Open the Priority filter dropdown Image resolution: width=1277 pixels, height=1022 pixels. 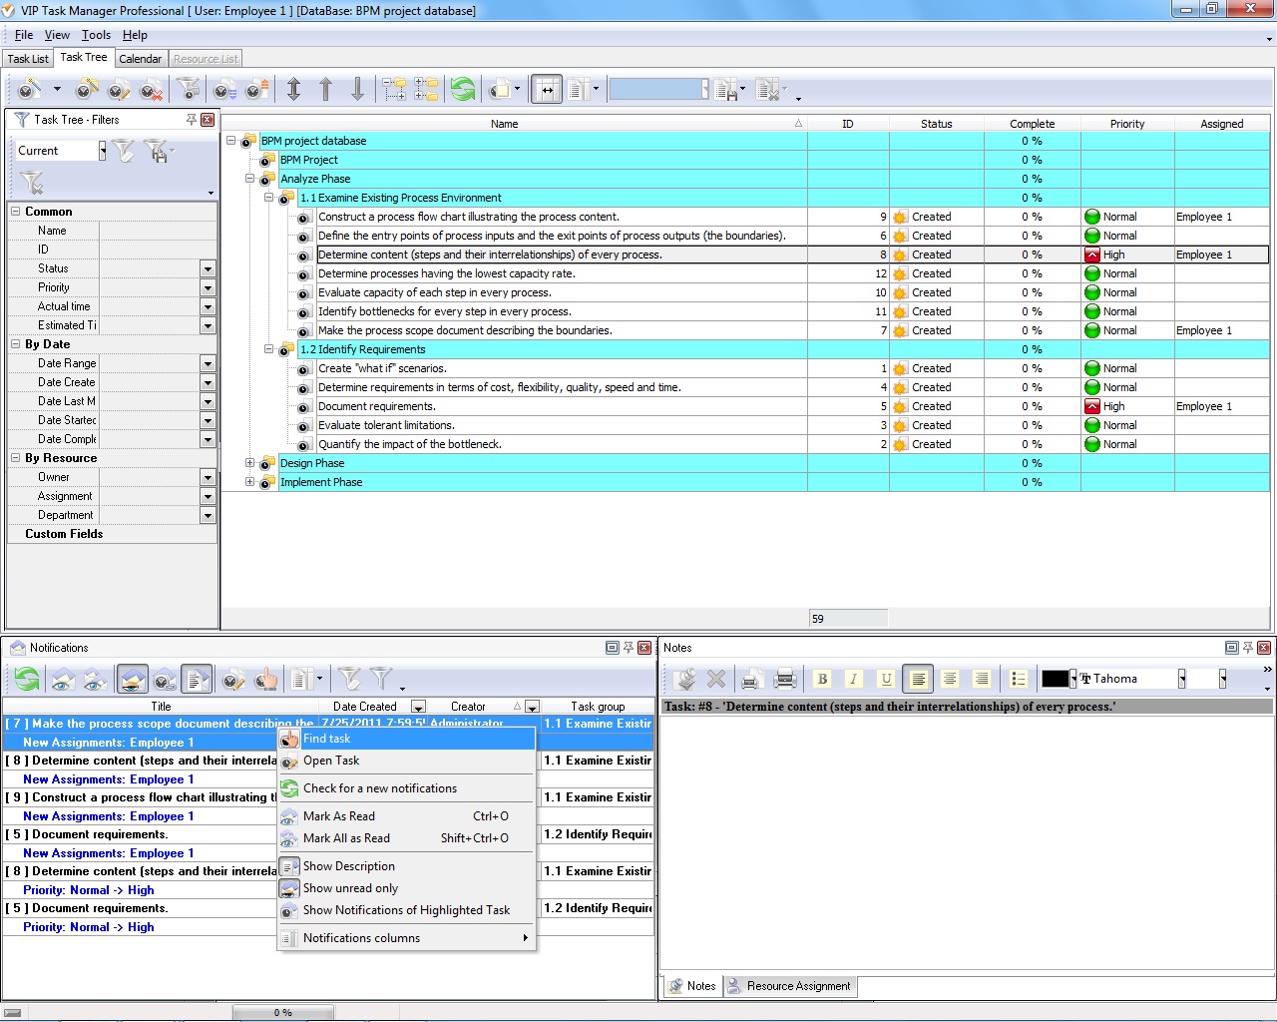point(208,287)
